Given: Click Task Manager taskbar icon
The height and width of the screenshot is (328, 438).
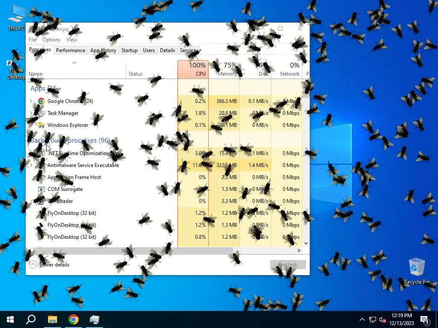Looking at the screenshot, I should coord(95,319).
